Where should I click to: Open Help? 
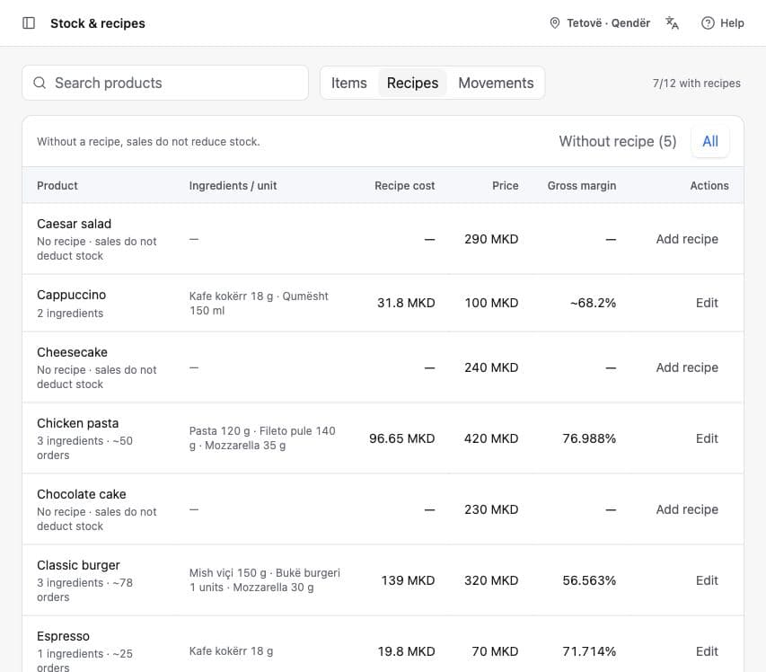(x=723, y=23)
